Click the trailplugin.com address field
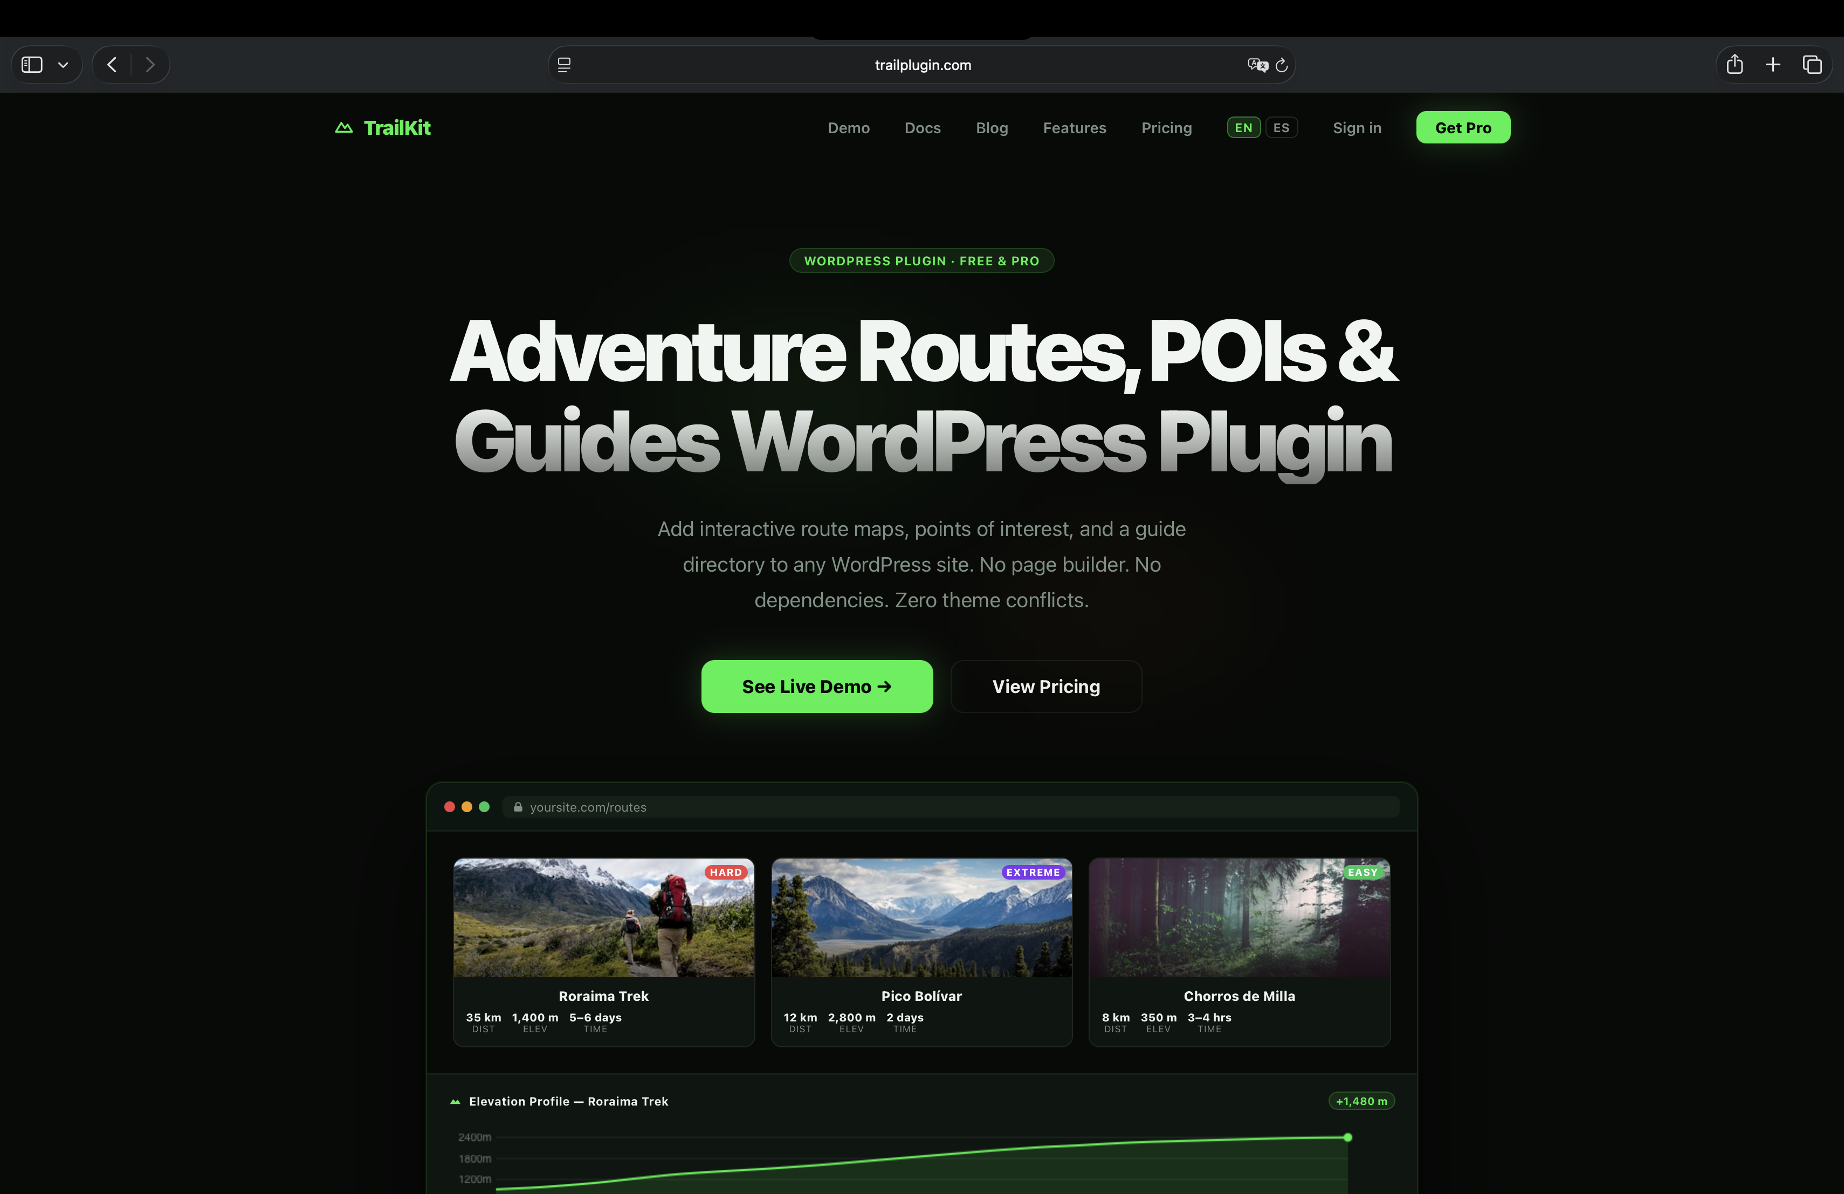 pyautogui.click(x=922, y=65)
